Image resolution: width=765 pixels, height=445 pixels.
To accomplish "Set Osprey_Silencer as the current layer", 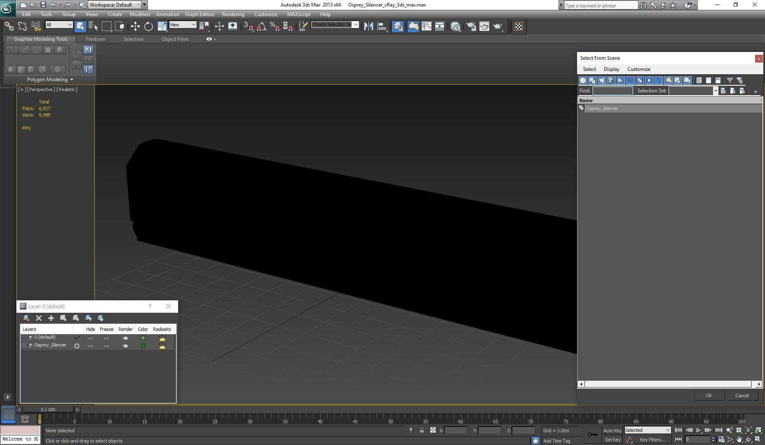I will pyautogui.click(x=77, y=346).
